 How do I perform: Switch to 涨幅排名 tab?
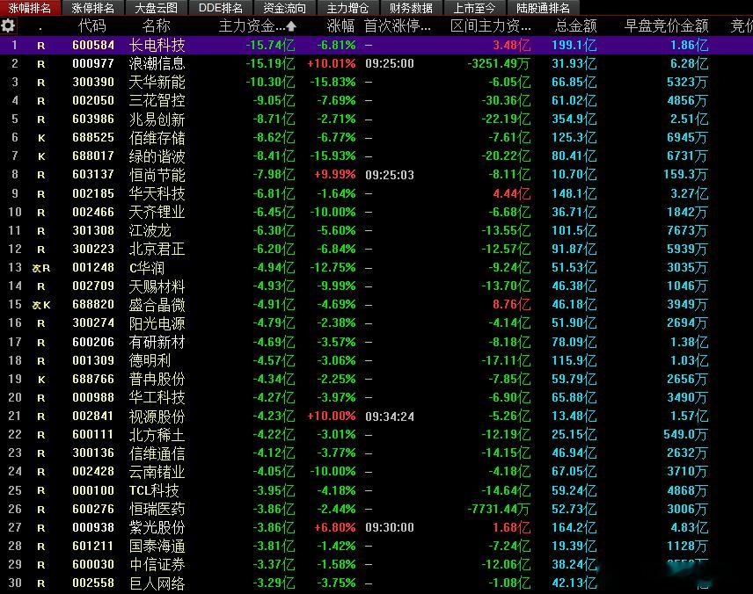pyautogui.click(x=30, y=8)
